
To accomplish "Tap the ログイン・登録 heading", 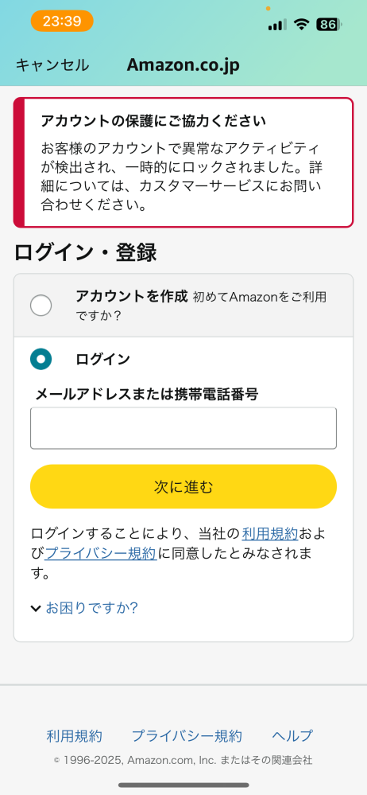I will [85, 252].
